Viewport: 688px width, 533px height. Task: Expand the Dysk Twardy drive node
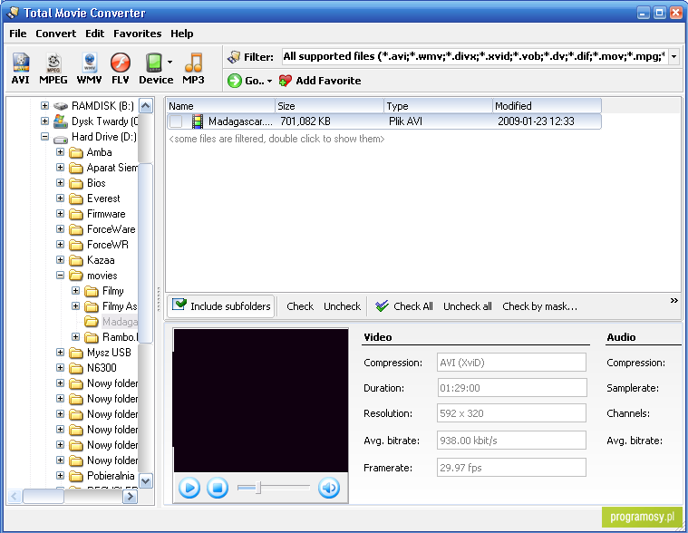pos(44,121)
